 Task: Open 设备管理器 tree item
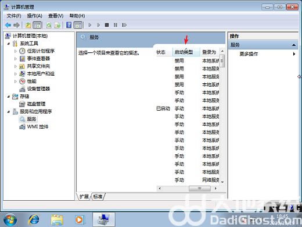click(38, 88)
